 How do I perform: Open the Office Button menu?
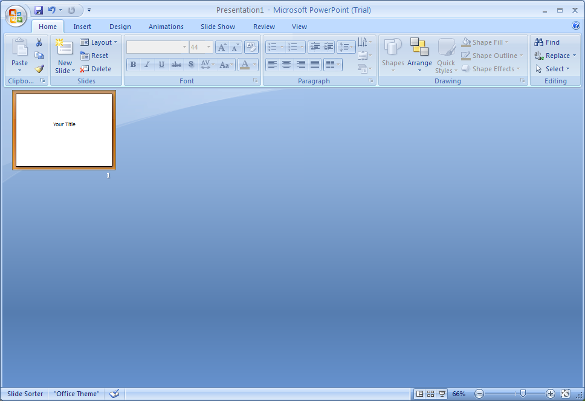coord(16,16)
